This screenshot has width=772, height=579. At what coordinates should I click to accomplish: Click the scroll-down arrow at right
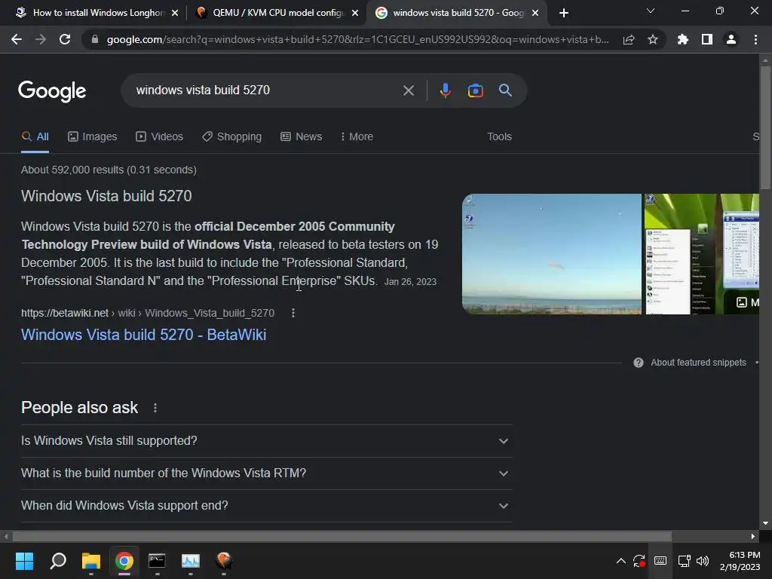pyautogui.click(x=765, y=523)
